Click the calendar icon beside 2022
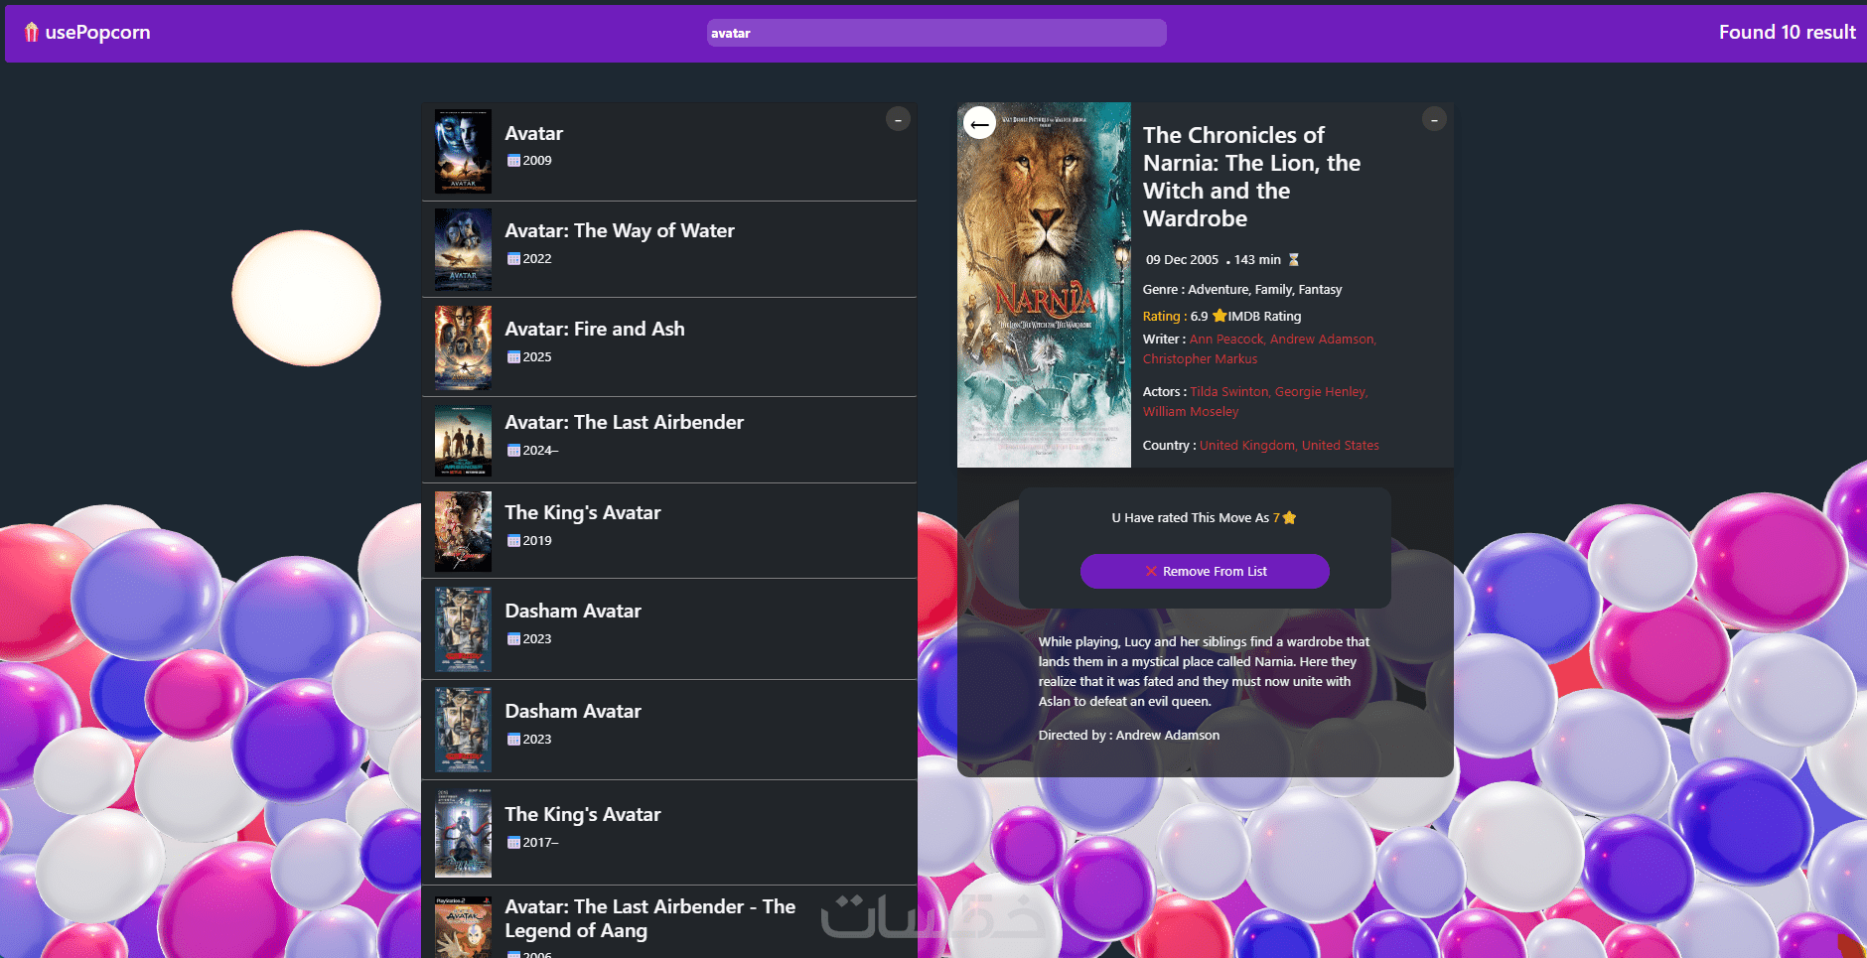Viewport: 1867px width, 958px height. (x=513, y=259)
